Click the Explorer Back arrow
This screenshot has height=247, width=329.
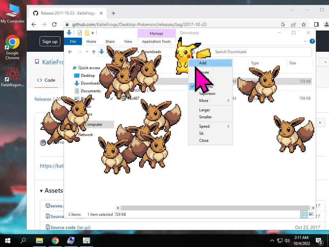70,52
